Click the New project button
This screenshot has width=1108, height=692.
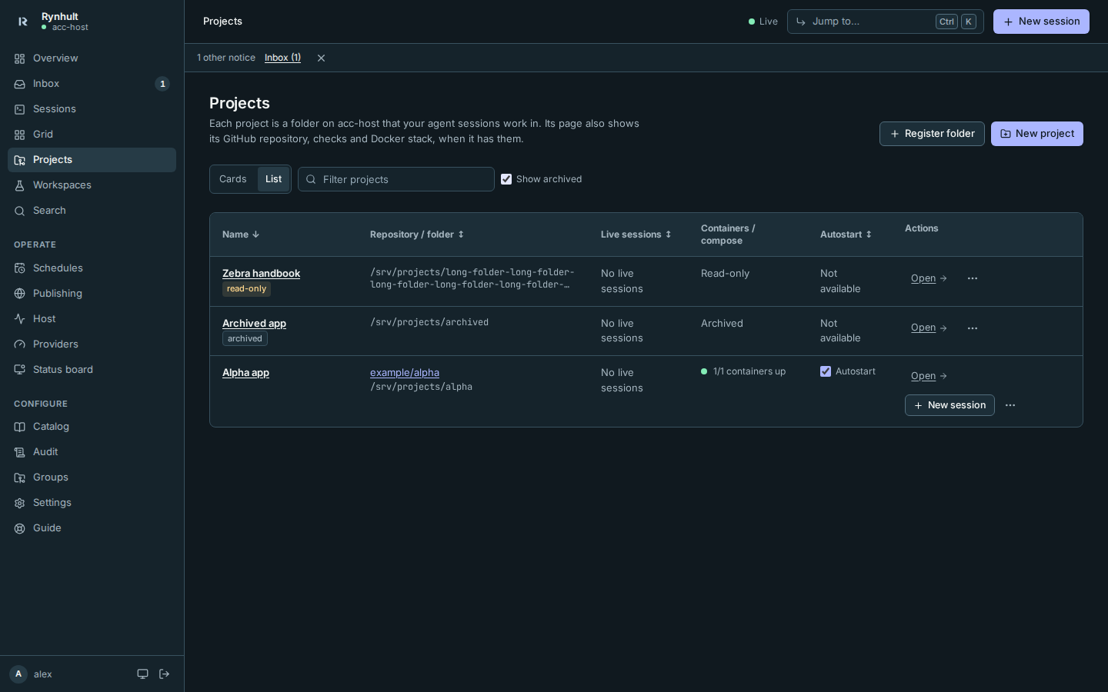[1036, 134]
